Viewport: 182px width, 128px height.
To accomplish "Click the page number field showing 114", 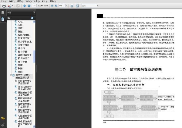I will coord(34,5).
